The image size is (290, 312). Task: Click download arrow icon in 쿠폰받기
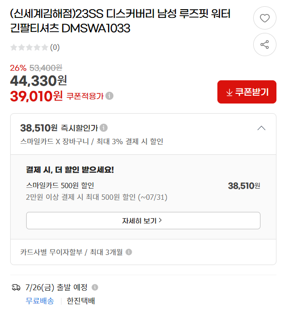point(229,92)
